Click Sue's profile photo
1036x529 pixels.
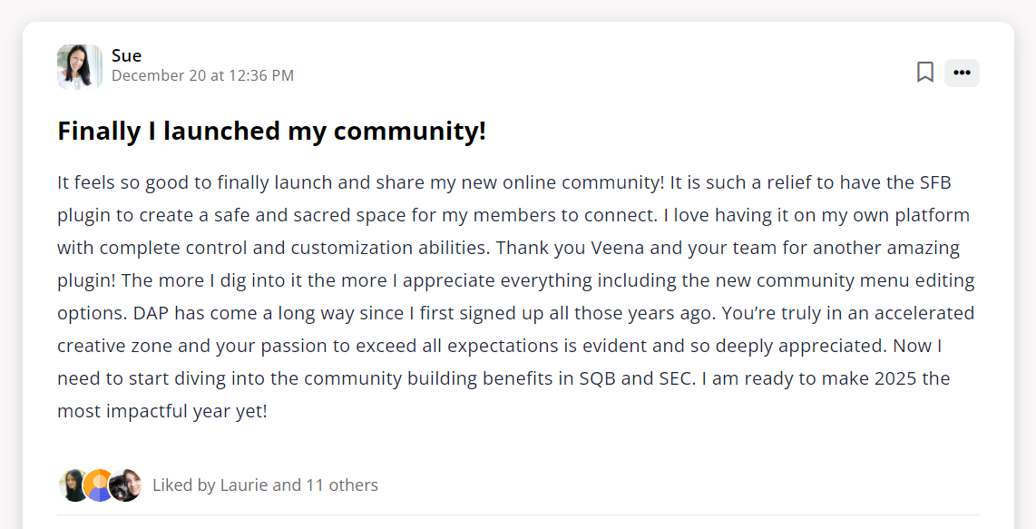click(x=79, y=66)
